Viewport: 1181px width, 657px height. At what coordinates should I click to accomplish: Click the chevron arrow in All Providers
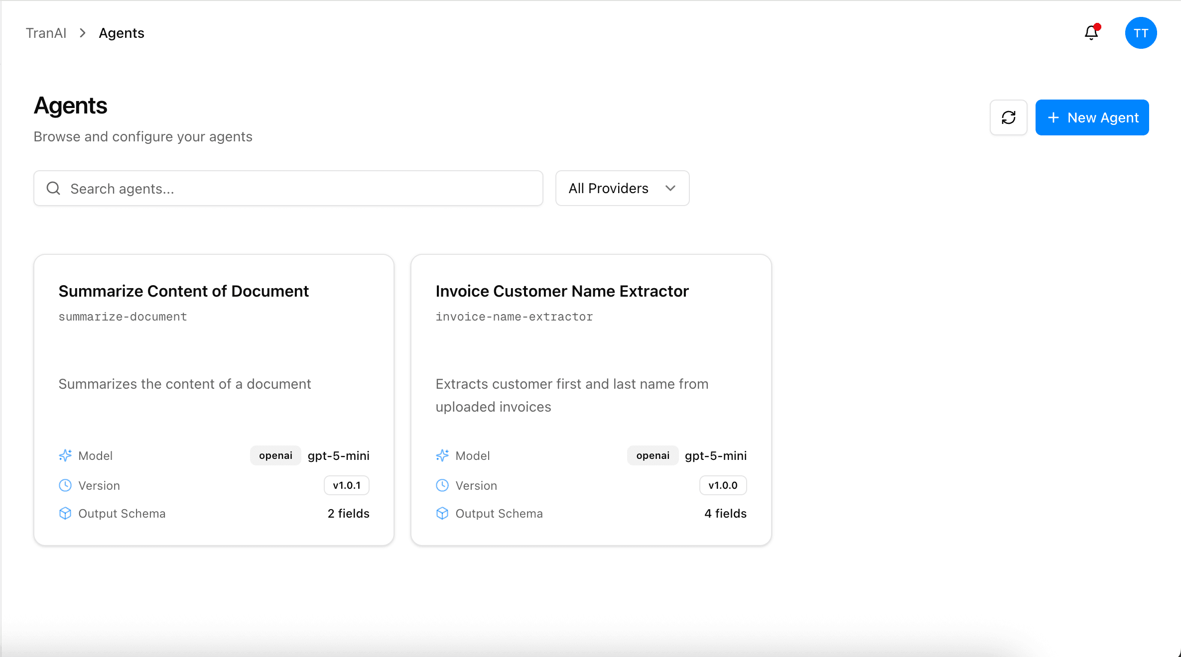pyautogui.click(x=670, y=188)
